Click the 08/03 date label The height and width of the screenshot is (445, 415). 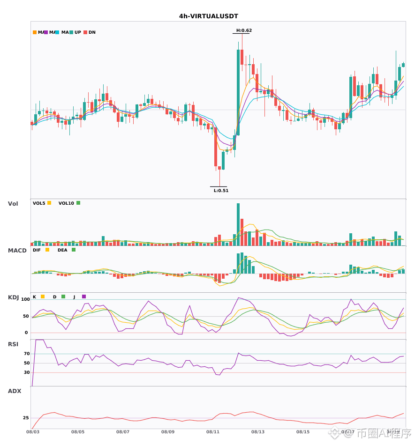click(33, 432)
